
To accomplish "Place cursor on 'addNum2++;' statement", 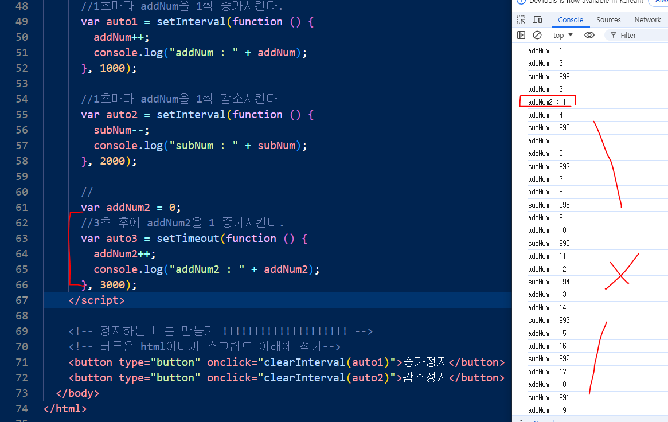I will click(x=125, y=254).
